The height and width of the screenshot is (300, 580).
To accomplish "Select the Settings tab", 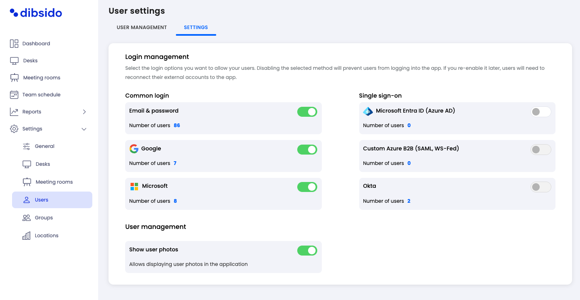I will tap(196, 27).
